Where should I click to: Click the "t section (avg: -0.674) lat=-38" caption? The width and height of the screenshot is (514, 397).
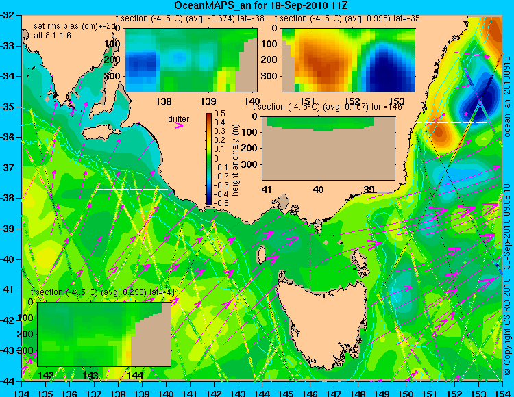[190, 18]
